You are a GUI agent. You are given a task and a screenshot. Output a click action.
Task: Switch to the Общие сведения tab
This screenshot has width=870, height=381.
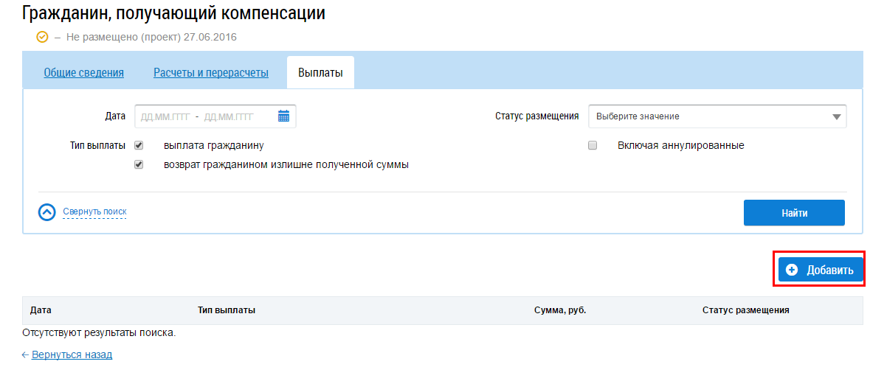(83, 73)
